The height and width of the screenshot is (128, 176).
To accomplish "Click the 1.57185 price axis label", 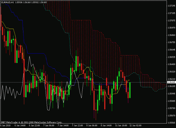I will [x=171, y=13].
